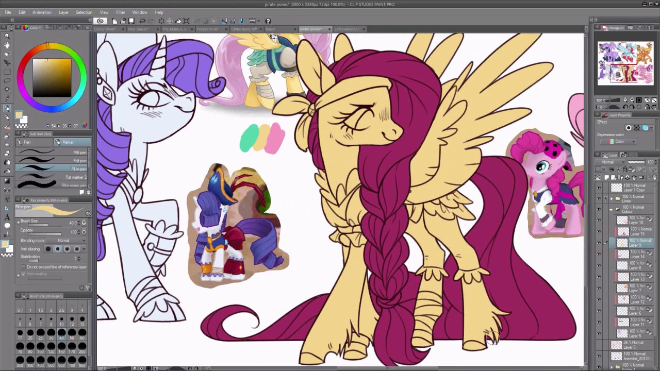Expand Brush Size options plus sign
Viewport: 660px width, 371px height.
pyautogui.click(x=18, y=223)
